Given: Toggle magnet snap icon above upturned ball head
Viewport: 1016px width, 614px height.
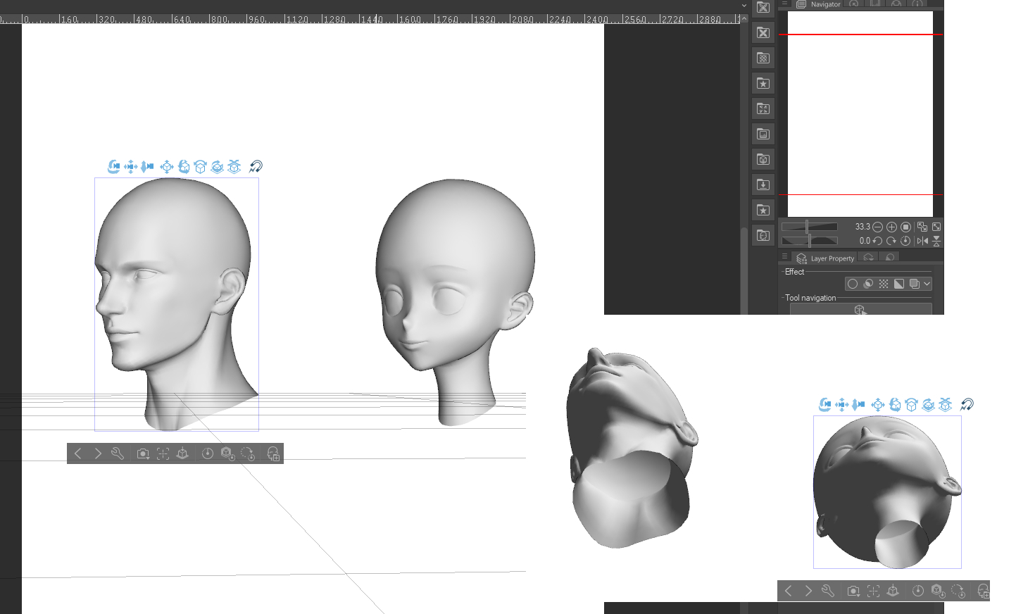Looking at the screenshot, I should point(967,405).
